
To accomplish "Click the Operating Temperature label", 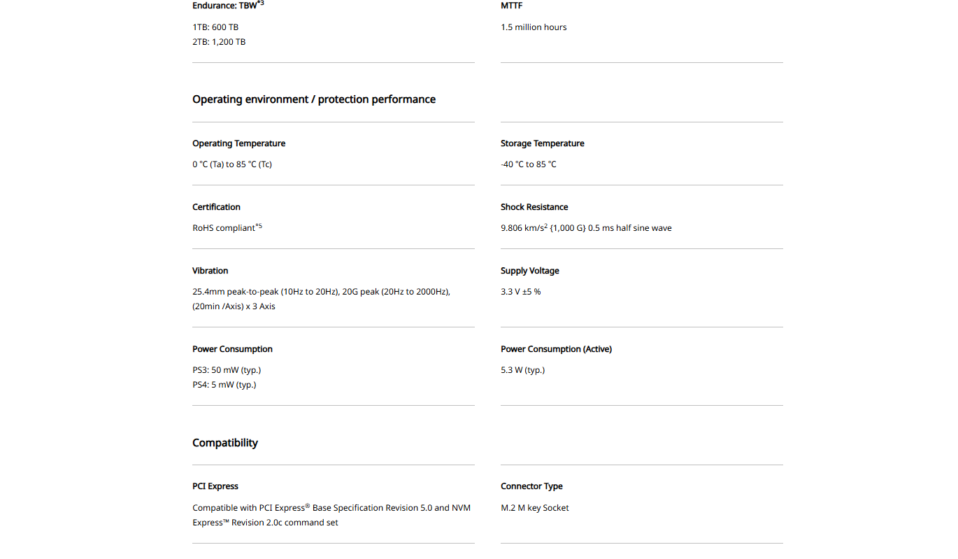I will (238, 143).
